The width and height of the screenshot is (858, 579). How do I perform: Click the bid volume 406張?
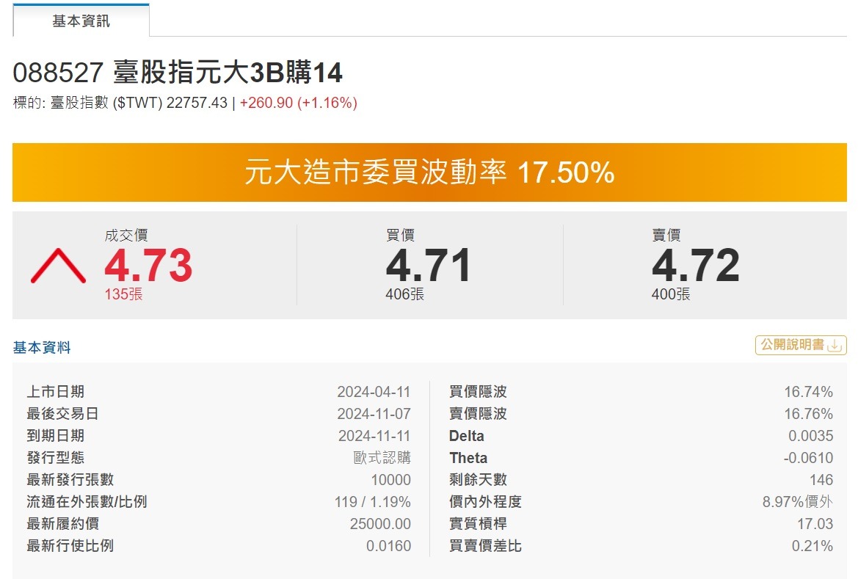[405, 294]
